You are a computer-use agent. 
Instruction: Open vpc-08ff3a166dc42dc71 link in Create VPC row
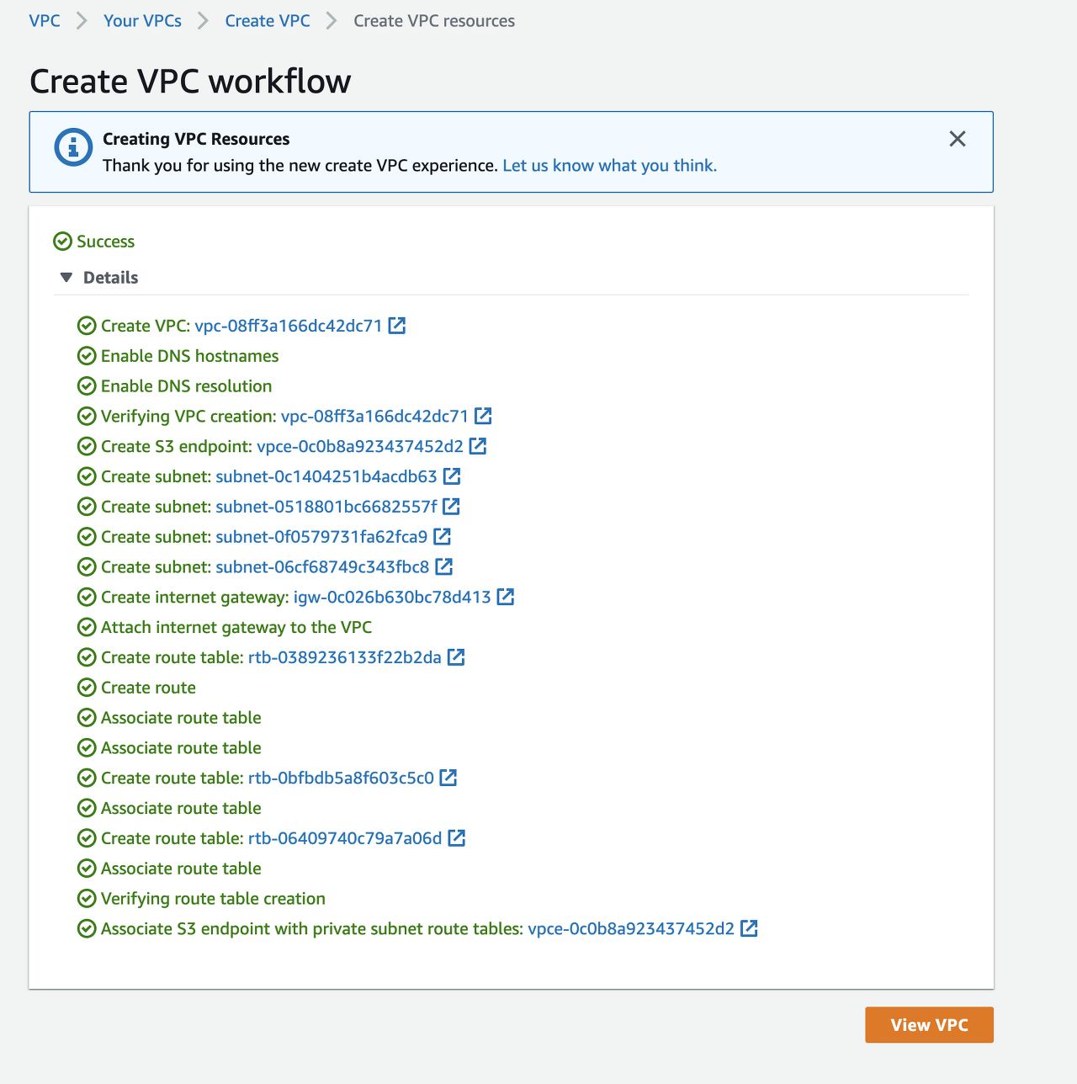(x=289, y=326)
